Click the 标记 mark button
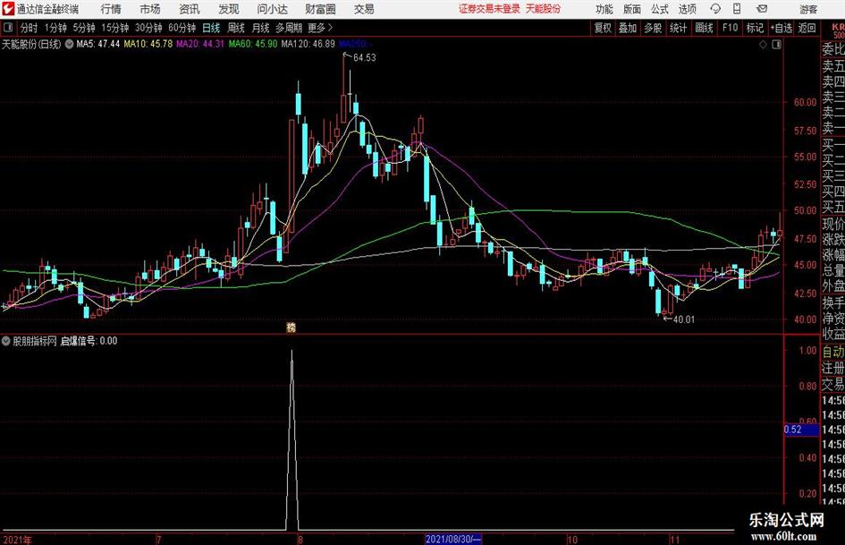The width and height of the screenshot is (845, 545). pyautogui.click(x=755, y=28)
